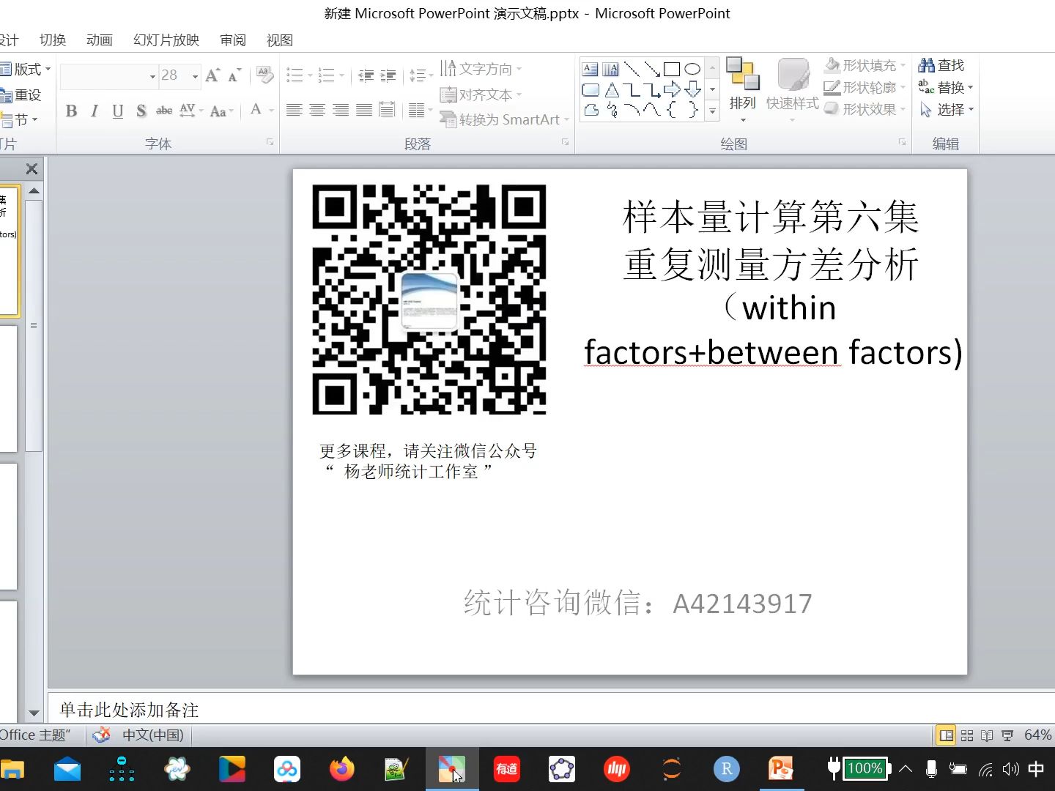1055x791 pixels.
Task: Click 重设 reset slide button
Action: pos(21,95)
